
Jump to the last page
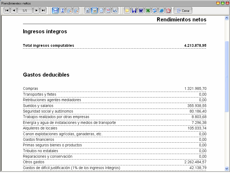(43, 11)
